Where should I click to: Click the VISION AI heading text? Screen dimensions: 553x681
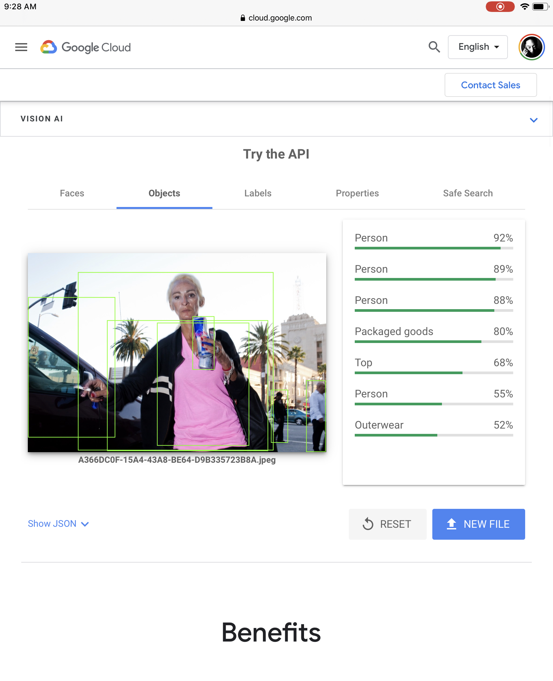click(42, 119)
